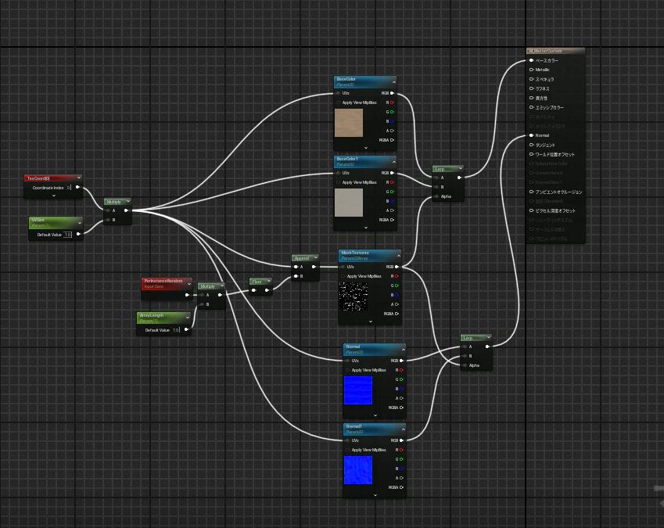Click the green G output pin of BaseColor

tap(392, 112)
